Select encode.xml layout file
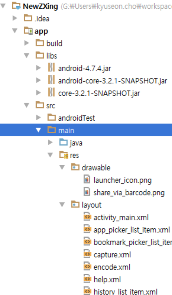 point(107,267)
